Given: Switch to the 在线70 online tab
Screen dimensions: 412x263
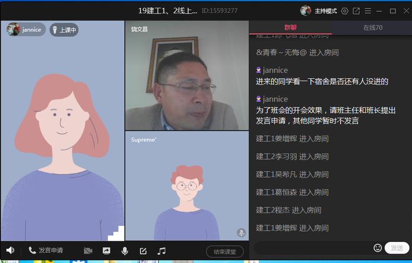Looking at the screenshot, I should coord(373,28).
